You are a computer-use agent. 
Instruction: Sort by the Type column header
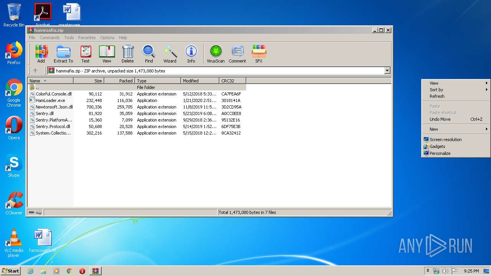point(158,81)
